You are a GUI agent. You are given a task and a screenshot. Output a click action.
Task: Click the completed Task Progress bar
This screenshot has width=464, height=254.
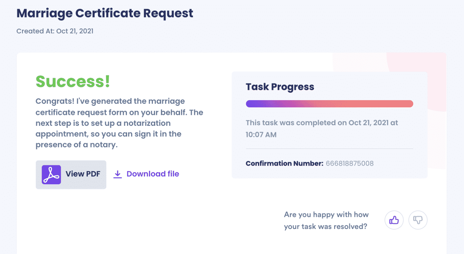329,103
